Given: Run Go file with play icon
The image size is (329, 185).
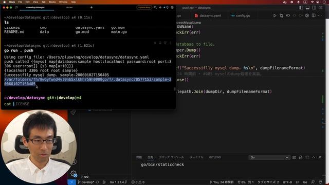Looking at the screenshot, I should [x=275, y=15].
